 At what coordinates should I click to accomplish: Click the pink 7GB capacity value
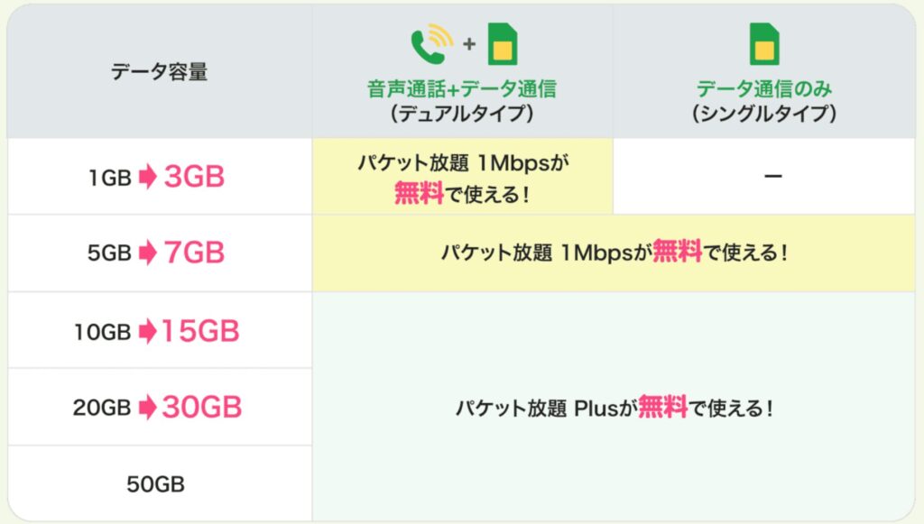pos(194,253)
